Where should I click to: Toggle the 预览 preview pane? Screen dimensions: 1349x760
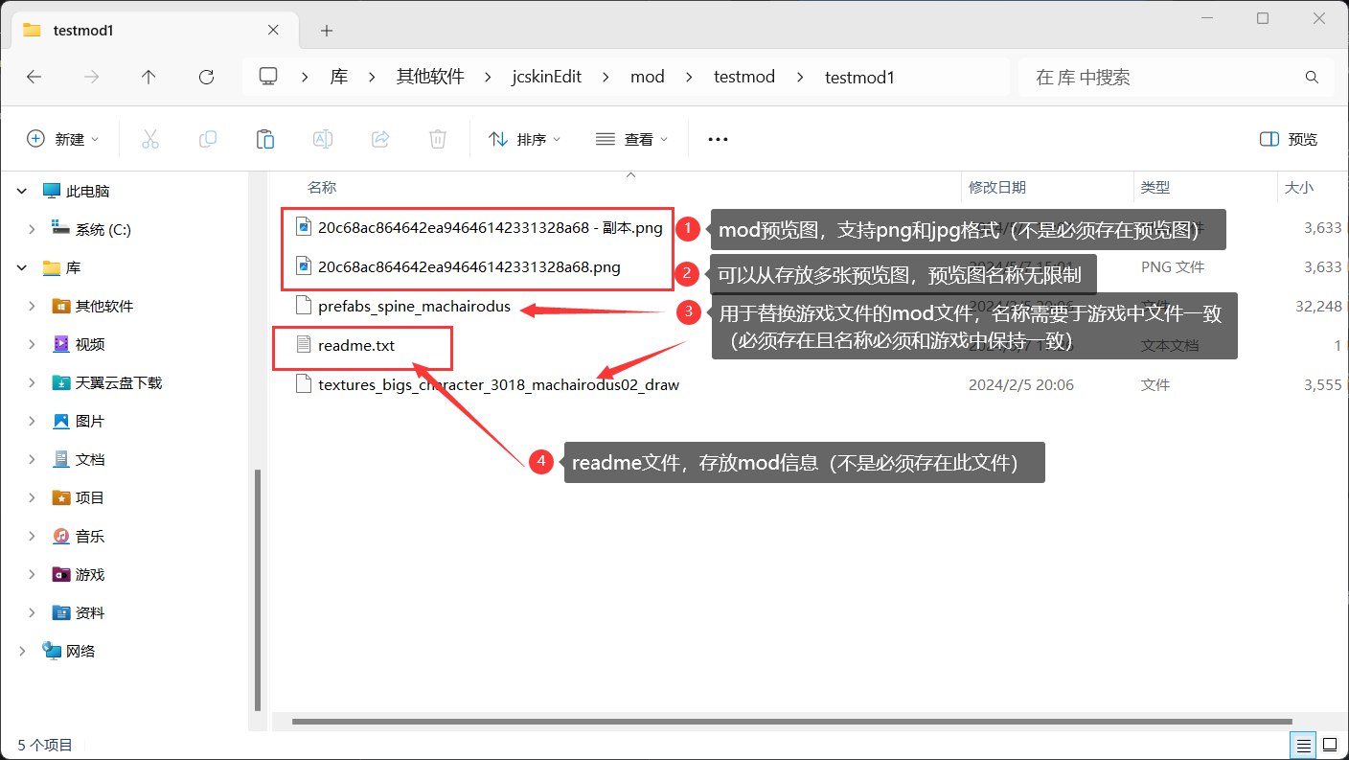point(1288,138)
